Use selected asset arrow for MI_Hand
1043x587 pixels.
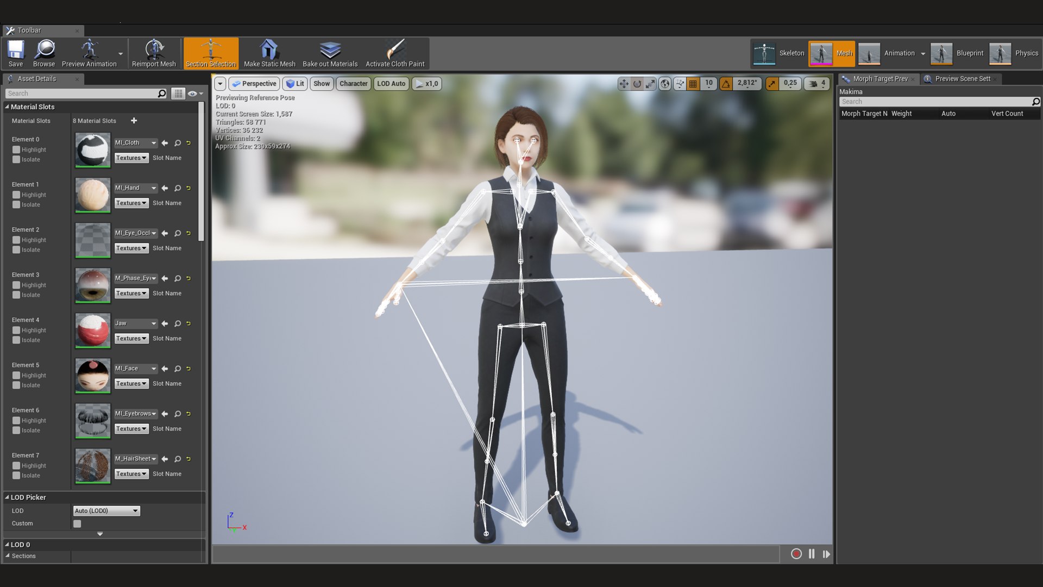[165, 188]
